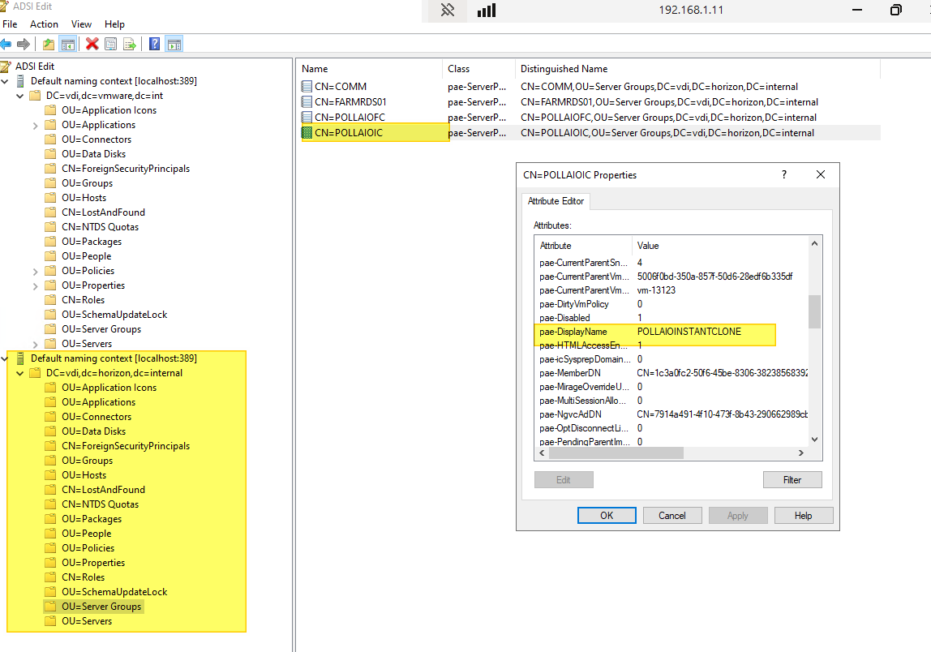Toggle the Show/Hide Console Tree icon
This screenshot has width=931, height=652.
(x=68, y=44)
